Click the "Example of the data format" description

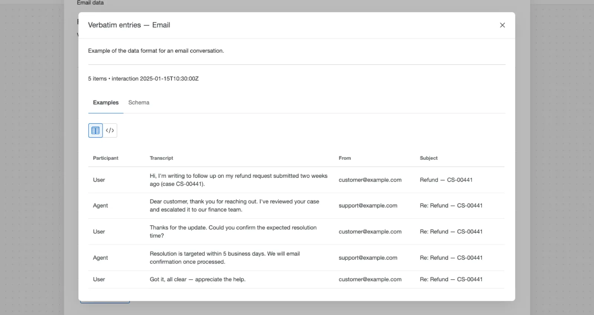pyautogui.click(x=156, y=51)
